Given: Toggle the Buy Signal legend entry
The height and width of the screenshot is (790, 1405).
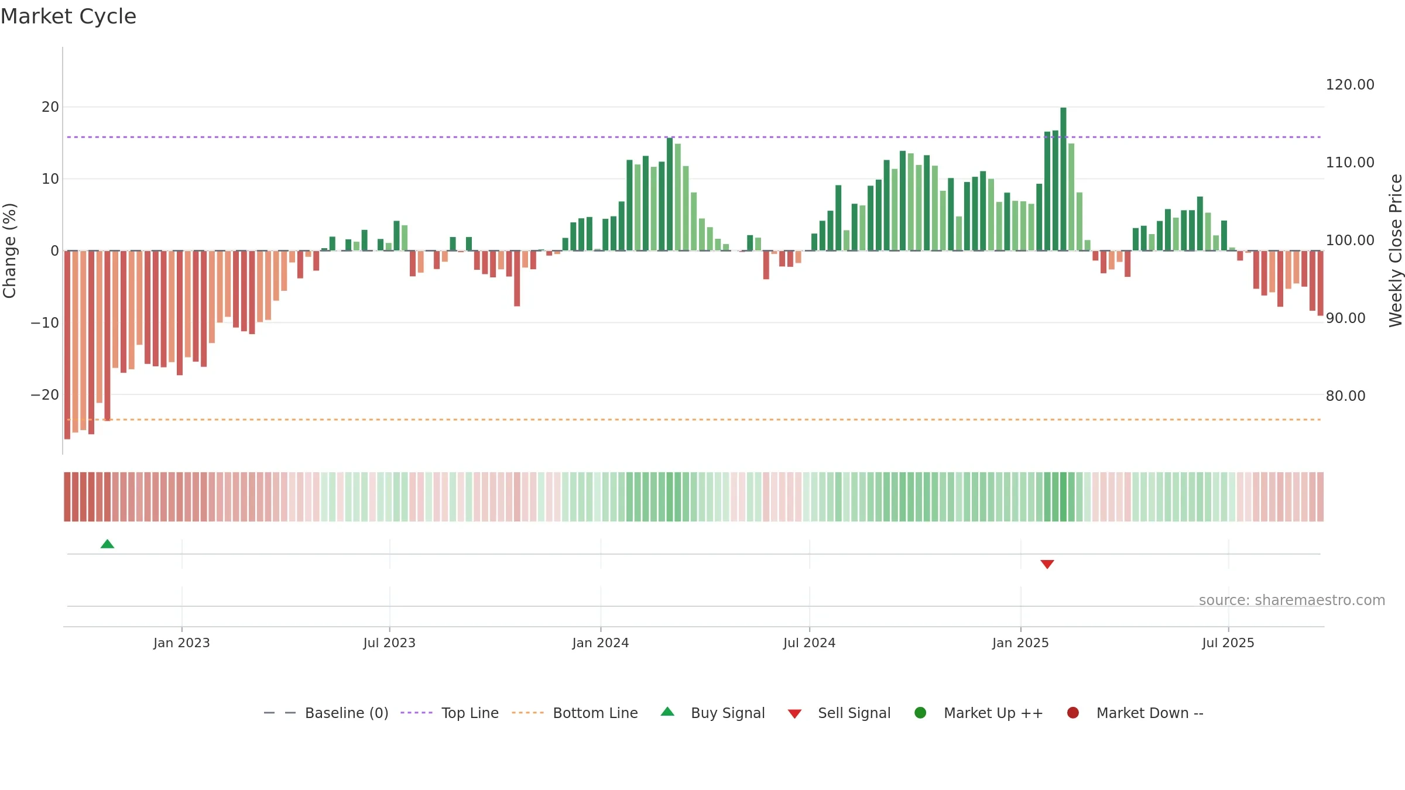Looking at the screenshot, I should (x=712, y=713).
